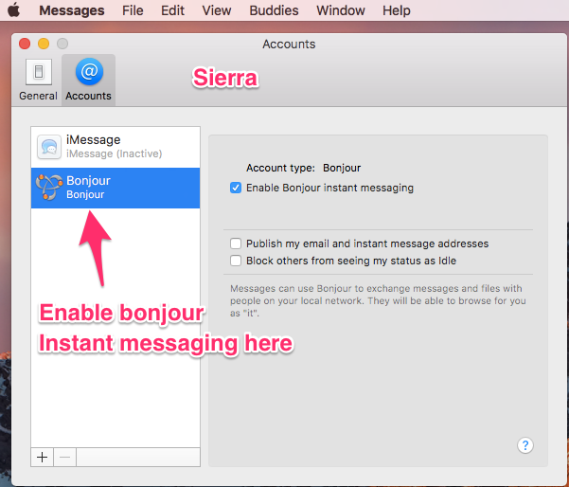Close the Accounts window
This screenshot has height=487, width=569.
click(25, 44)
